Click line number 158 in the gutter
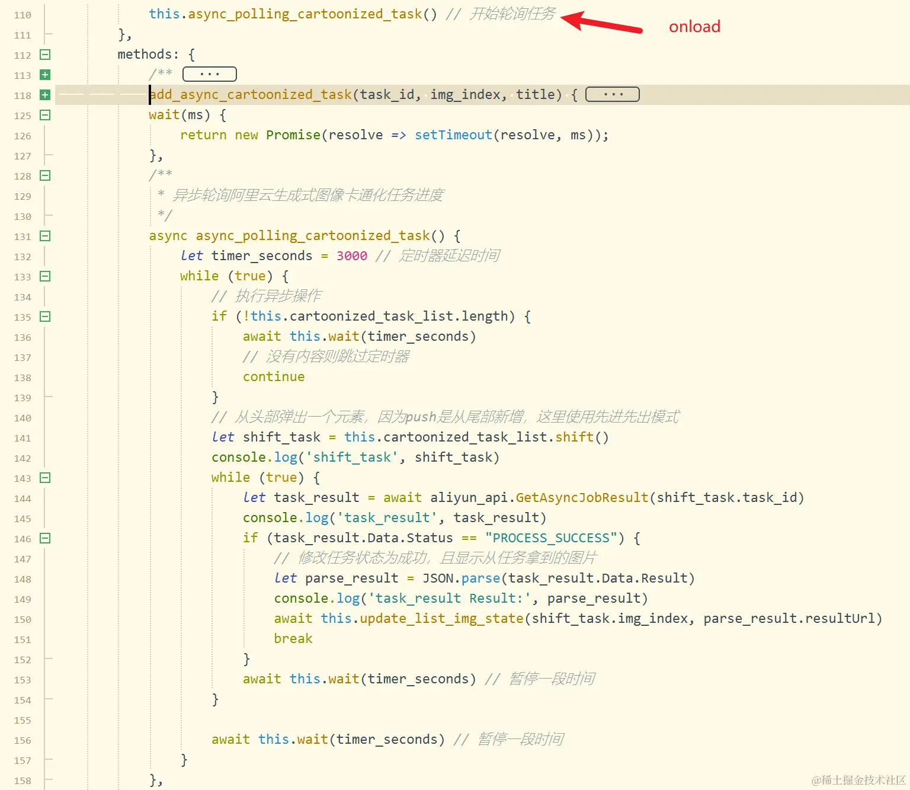The width and height of the screenshot is (910, 790). point(23,781)
